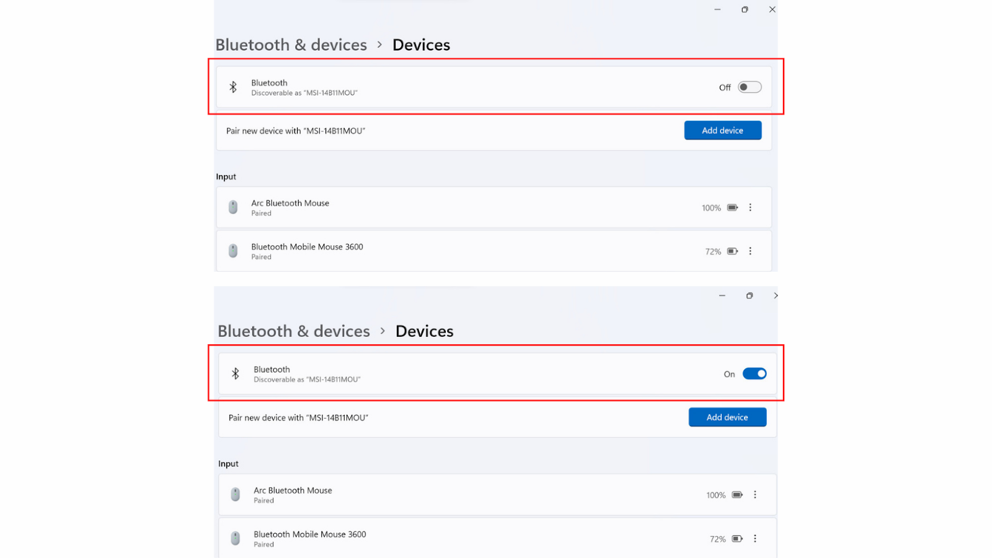Open the three-dot options menu for Arc Bluetooth Mouse
This screenshot has width=992, height=558.
click(750, 207)
